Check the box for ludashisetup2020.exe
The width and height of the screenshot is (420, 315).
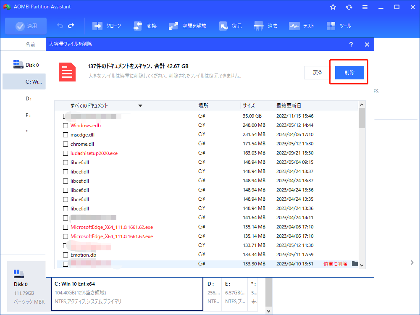(x=66, y=153)
